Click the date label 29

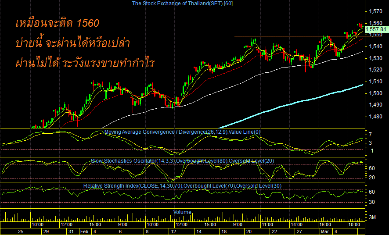[x=46, y=232]
